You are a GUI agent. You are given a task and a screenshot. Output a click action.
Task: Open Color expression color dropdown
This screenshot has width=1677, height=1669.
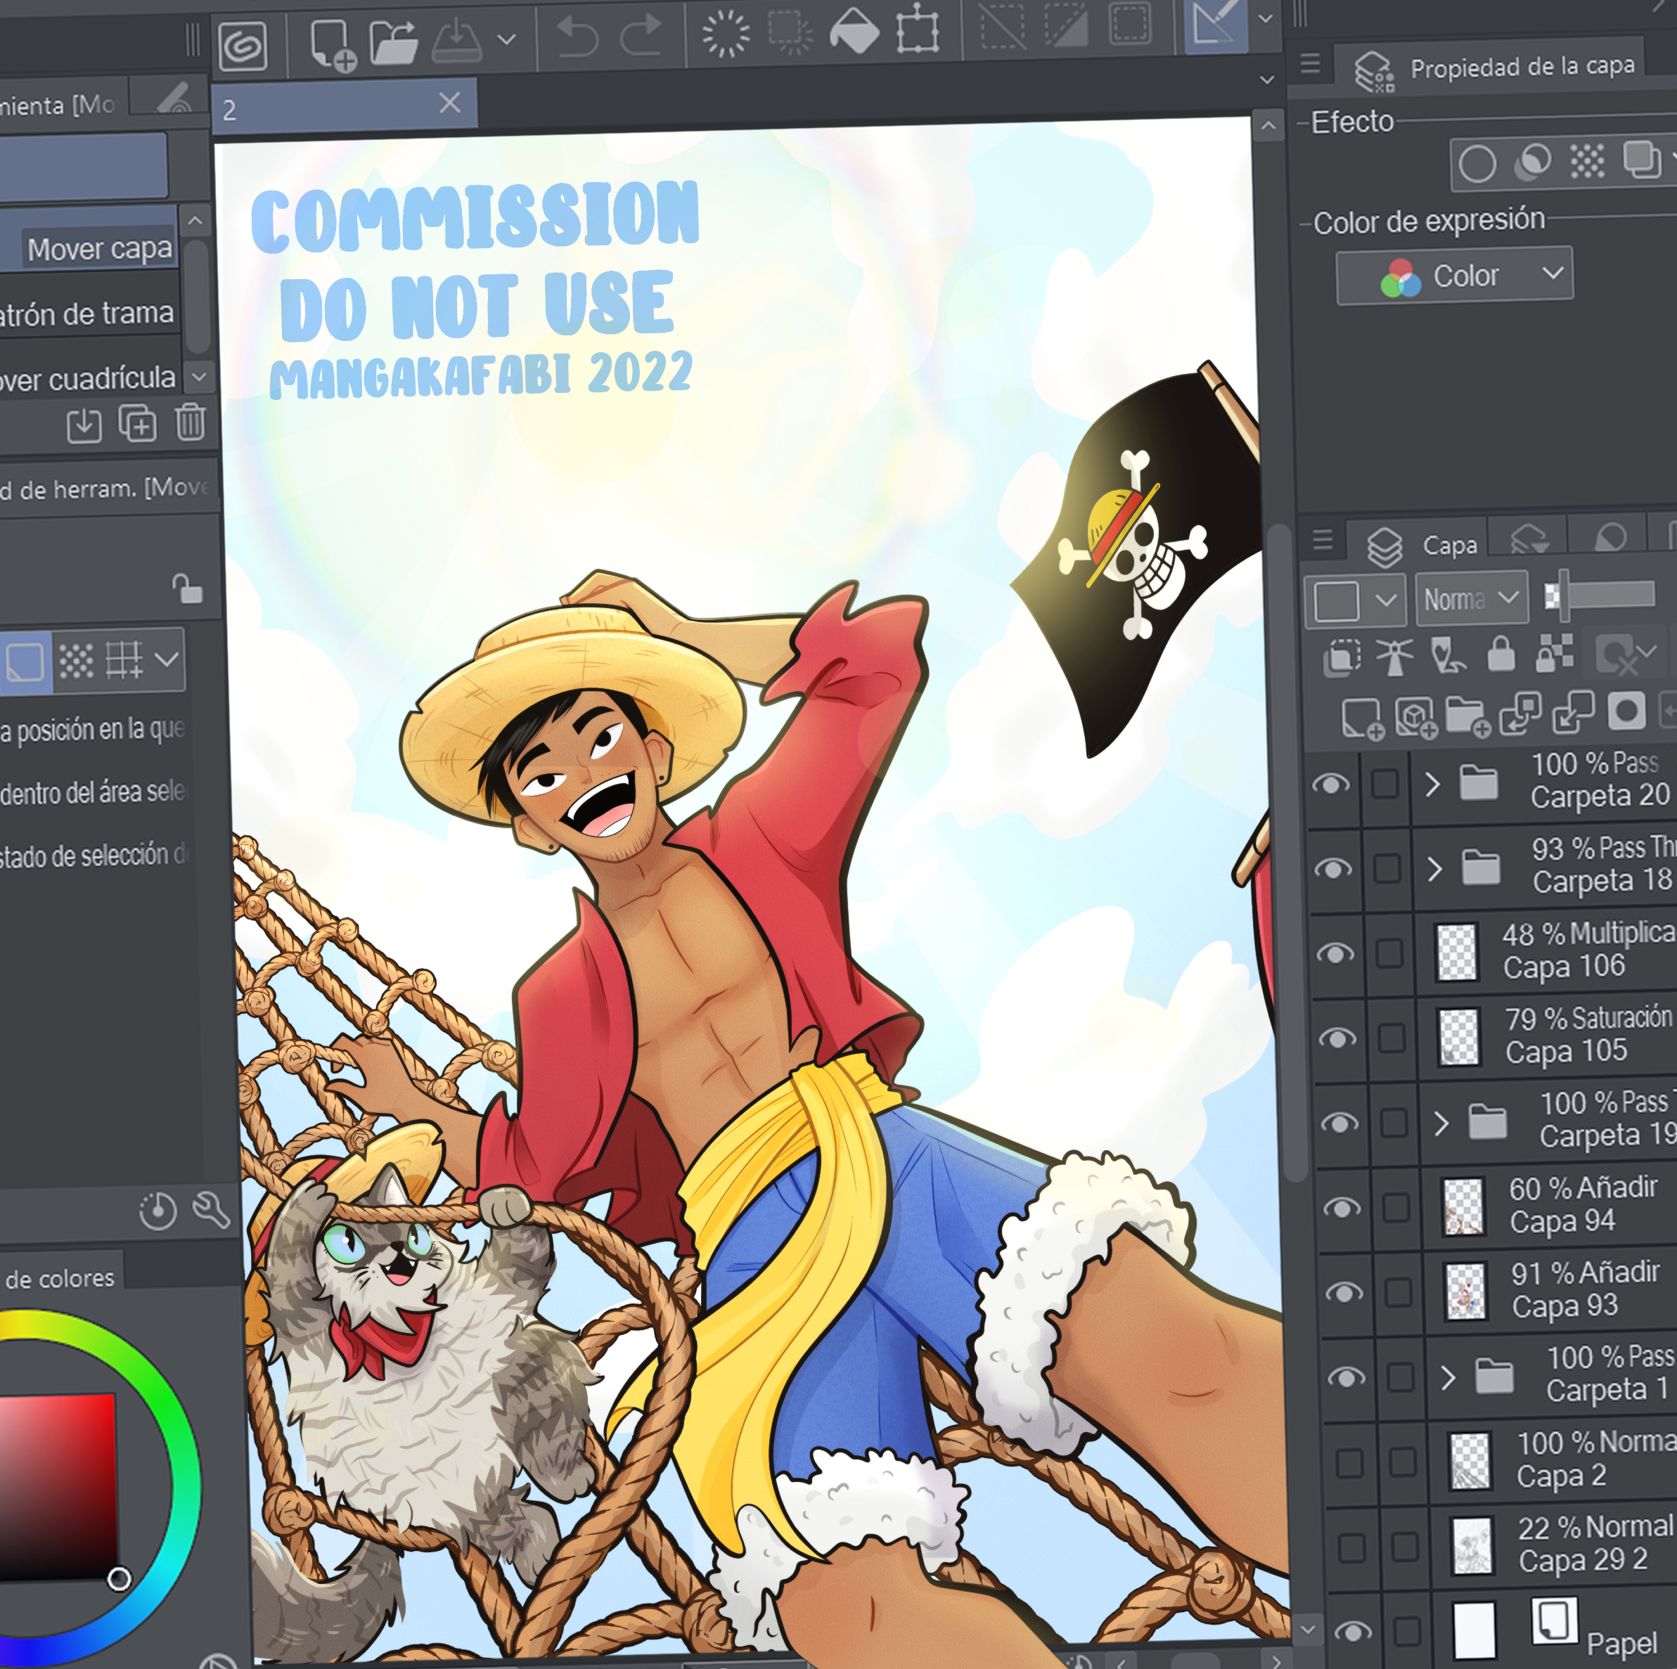click(1455, 276)
